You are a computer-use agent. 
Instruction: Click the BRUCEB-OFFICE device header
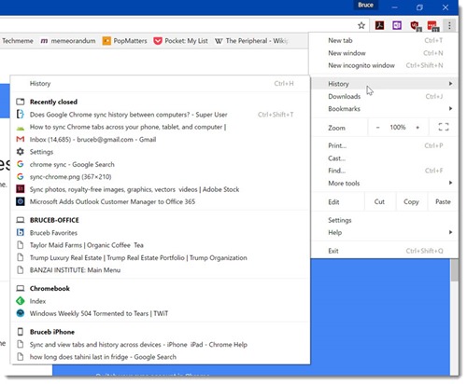pos(54,220)
